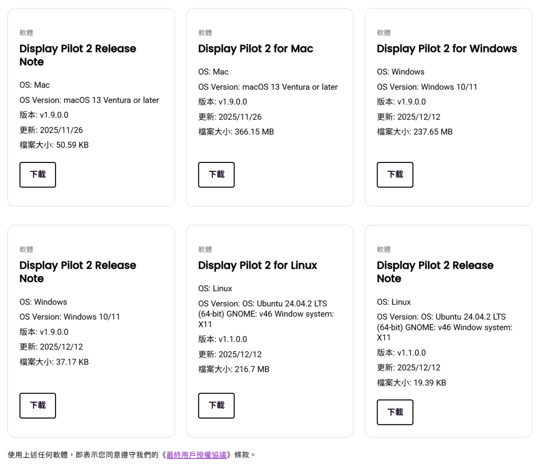Click the "Display Pilot 2 for Linux" heading
540x471 pixels.
click(257, 265)
